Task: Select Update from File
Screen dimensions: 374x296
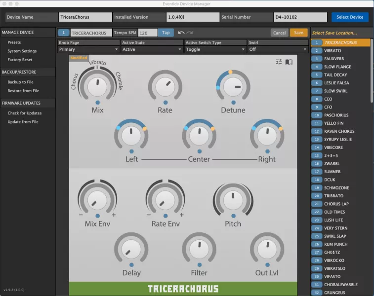Action: (x=23, y=122)
